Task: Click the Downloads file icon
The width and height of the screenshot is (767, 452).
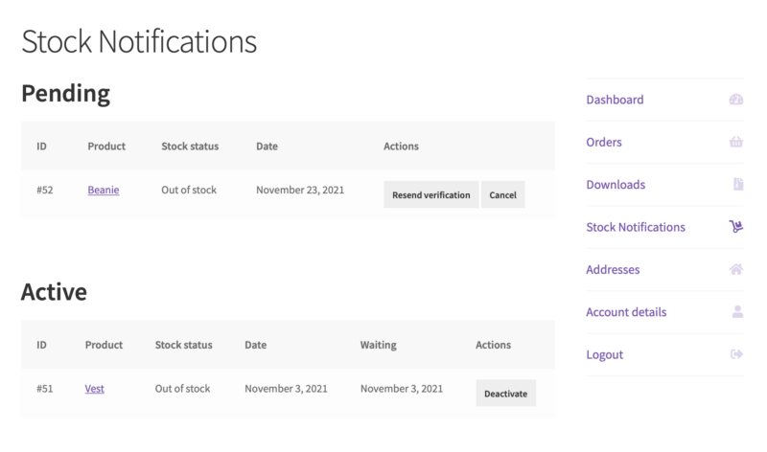Action: point(738,184)
